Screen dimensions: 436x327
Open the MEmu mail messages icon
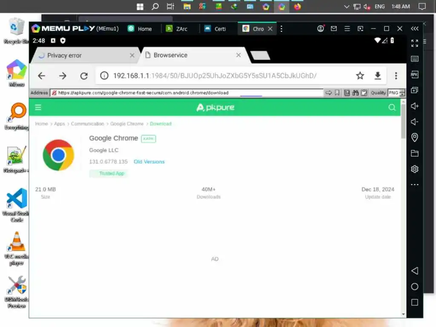(334, 29)
